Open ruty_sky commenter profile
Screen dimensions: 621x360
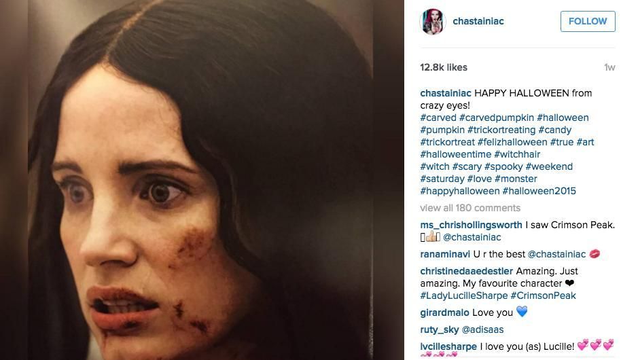click(x=439, y=329)
